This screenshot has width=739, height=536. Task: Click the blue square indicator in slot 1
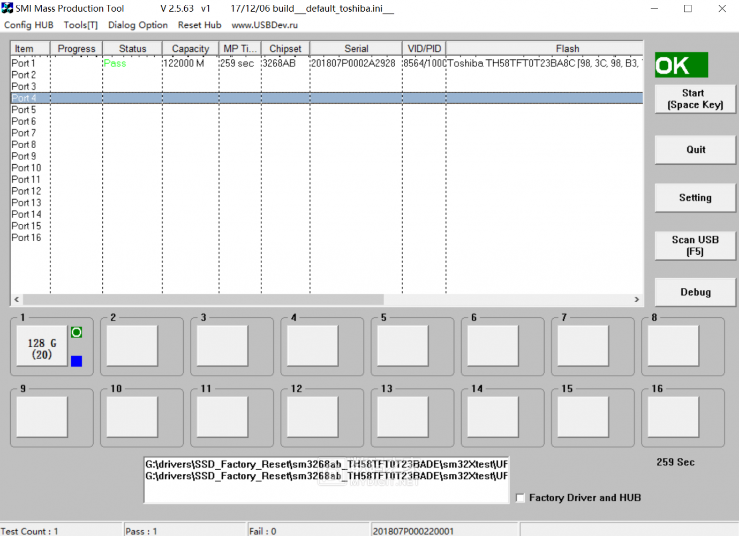(77, 361)
